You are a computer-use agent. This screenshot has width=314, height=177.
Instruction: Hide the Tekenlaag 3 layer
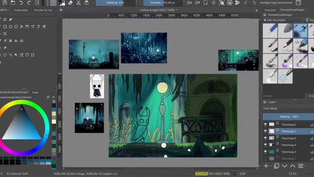265,152
